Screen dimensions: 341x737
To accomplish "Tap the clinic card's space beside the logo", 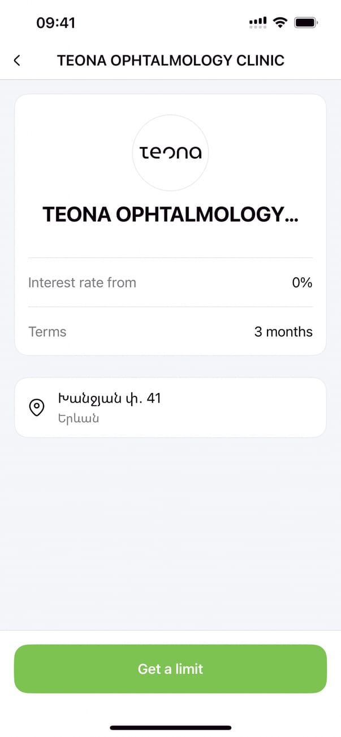I will [x=266, y=152].
